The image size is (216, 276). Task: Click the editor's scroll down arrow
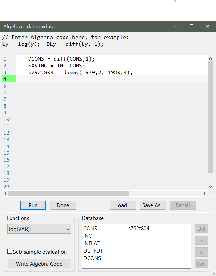pos(210,187)
